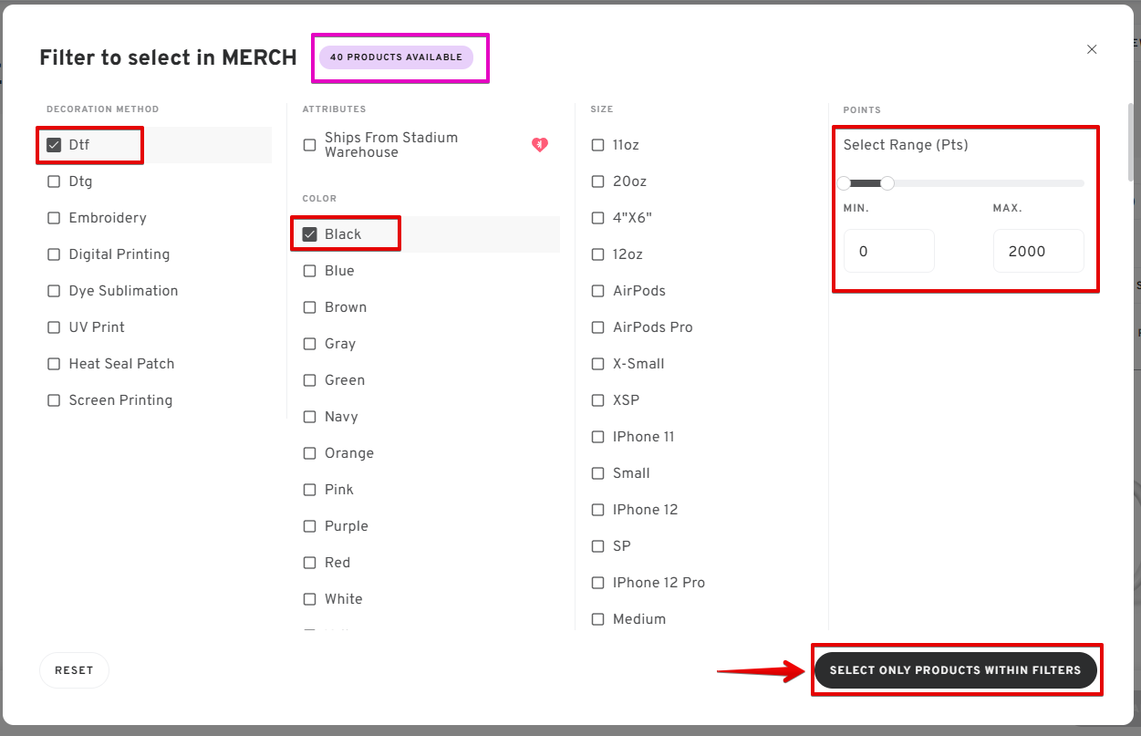The width and height of the screenshot is (1141, 736).
Task: Check the UV Print method
Action: pos(54,327)
